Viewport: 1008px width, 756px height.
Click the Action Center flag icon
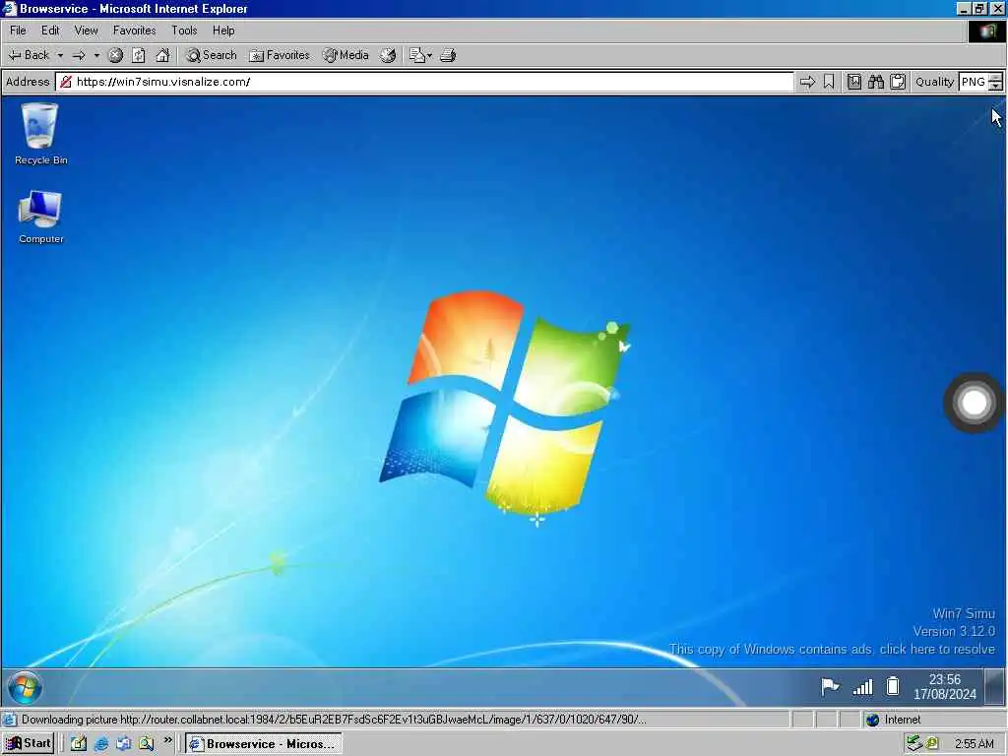tap(830, 686)
